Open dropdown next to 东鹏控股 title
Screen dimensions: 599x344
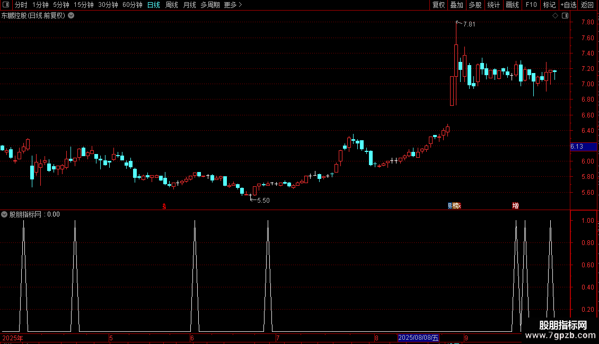pos(71,16)
